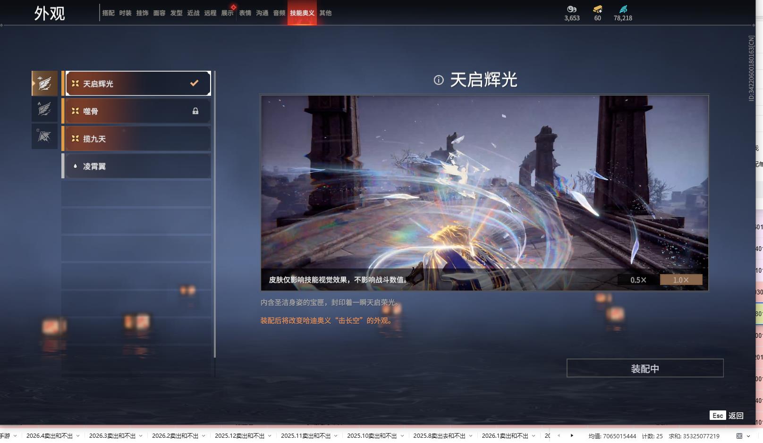Select the 凌霄翼 skin entry
763x443 pixels.
(132, 166)
